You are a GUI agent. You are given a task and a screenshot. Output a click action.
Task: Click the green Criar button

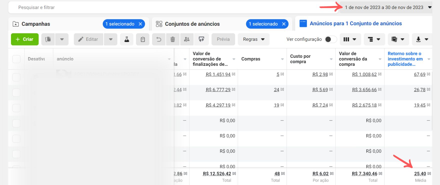tap(25, 39)
